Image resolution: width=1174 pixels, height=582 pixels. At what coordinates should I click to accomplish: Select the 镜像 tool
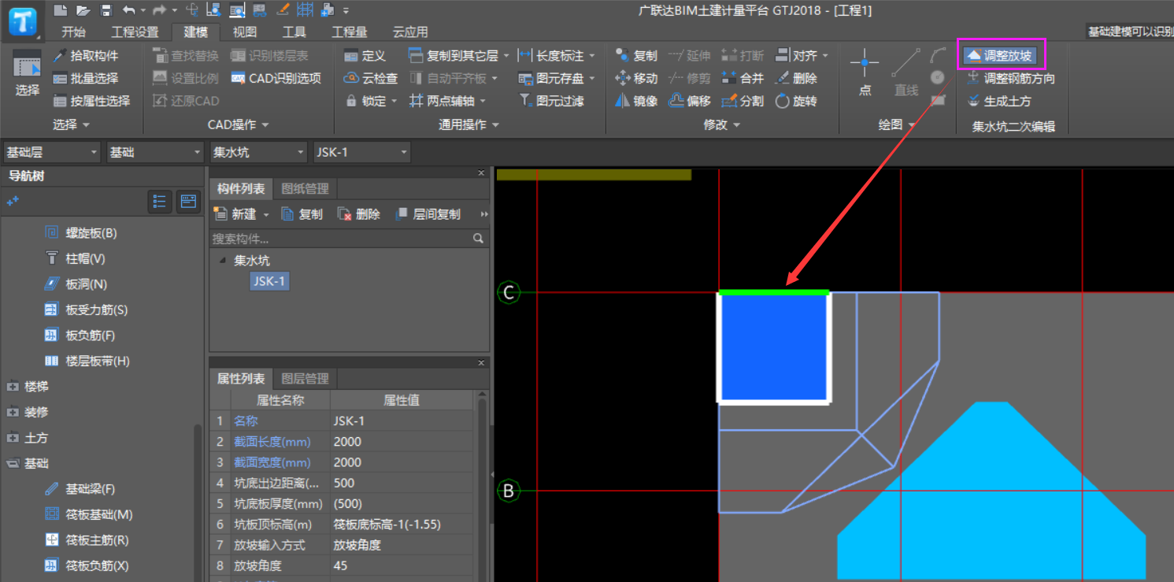[x=636, y=101]
